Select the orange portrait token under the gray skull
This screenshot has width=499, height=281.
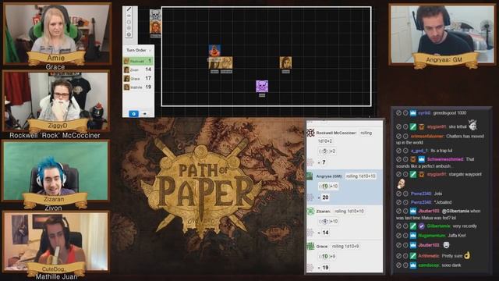(x=155, y=27)
